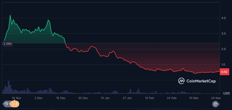Click the USD currency label
This screenshot has width=232, height=110.
[226, 93]
